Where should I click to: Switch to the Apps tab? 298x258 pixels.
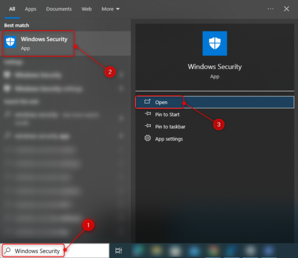click(30, 9)
